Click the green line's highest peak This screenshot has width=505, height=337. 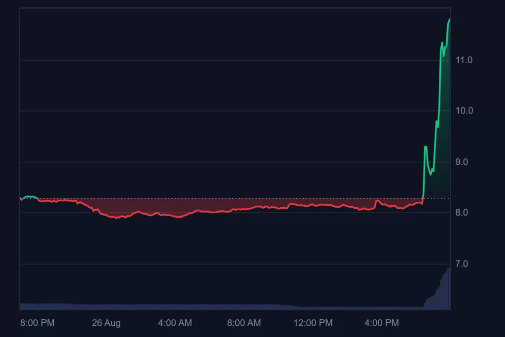[449, 19]
